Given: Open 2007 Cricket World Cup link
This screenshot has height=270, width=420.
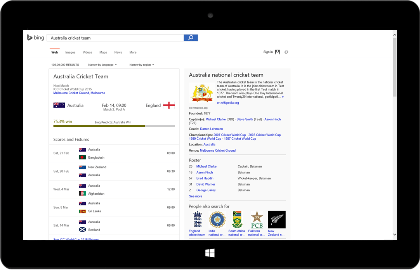Looking at the screenshot, I should click(x=229, y=135).
